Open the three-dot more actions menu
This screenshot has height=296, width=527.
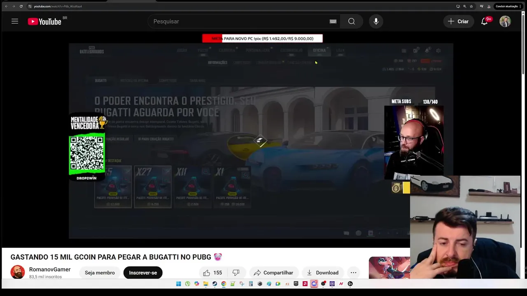pos(353,273)
